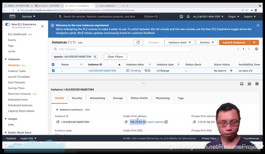Click the zoom-out icon next to Pending
Screen dimensions: 265x154
(x=149, y=71)
